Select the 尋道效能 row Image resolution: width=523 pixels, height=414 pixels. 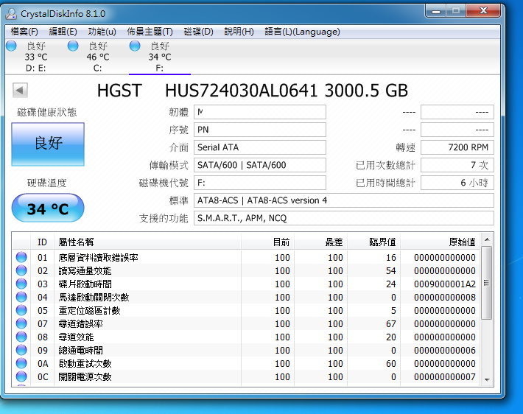pyautogui.click(x=246, y=337)
